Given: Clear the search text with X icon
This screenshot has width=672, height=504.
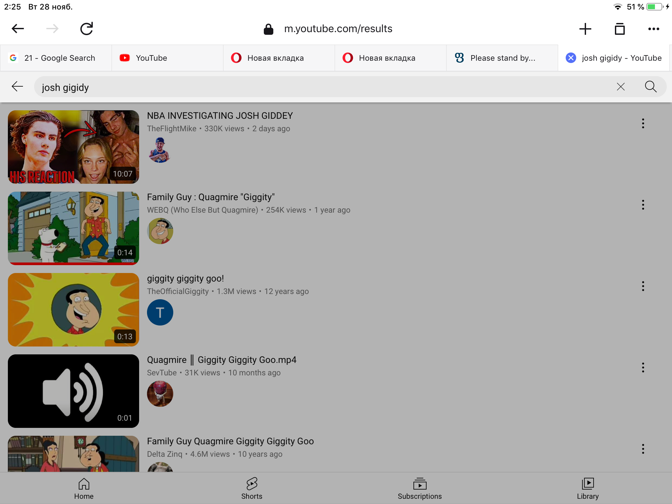Looking at the screenshot, I should (620, 87).
